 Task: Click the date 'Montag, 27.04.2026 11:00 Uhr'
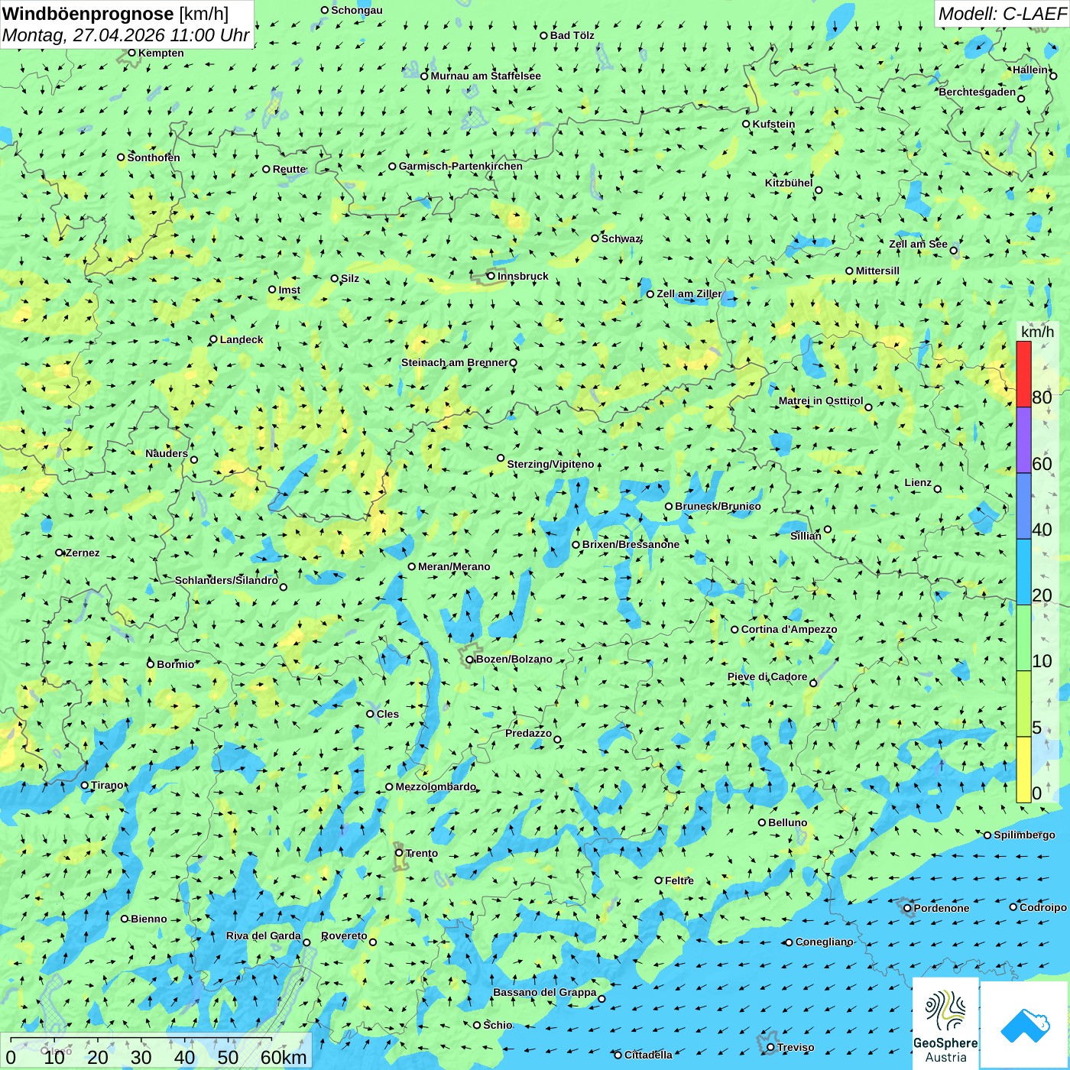point(126,35)
